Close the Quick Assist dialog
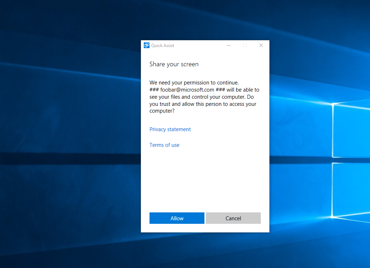 pyautogui.click(x=261, y=45)
